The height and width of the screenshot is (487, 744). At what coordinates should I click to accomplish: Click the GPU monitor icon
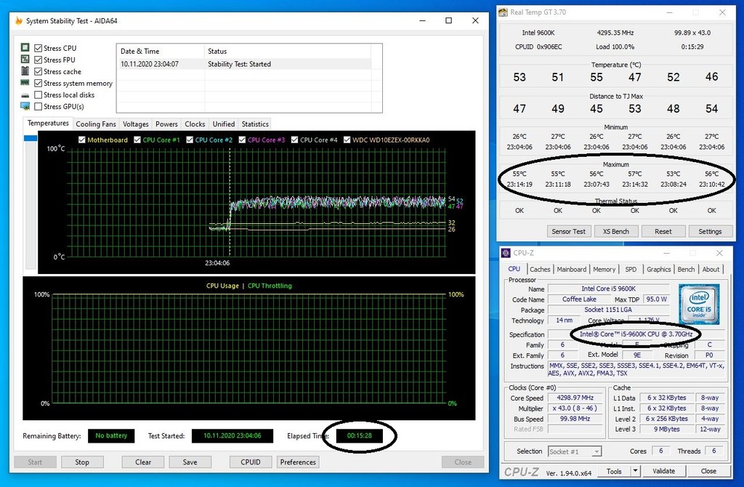coord(25,107)
